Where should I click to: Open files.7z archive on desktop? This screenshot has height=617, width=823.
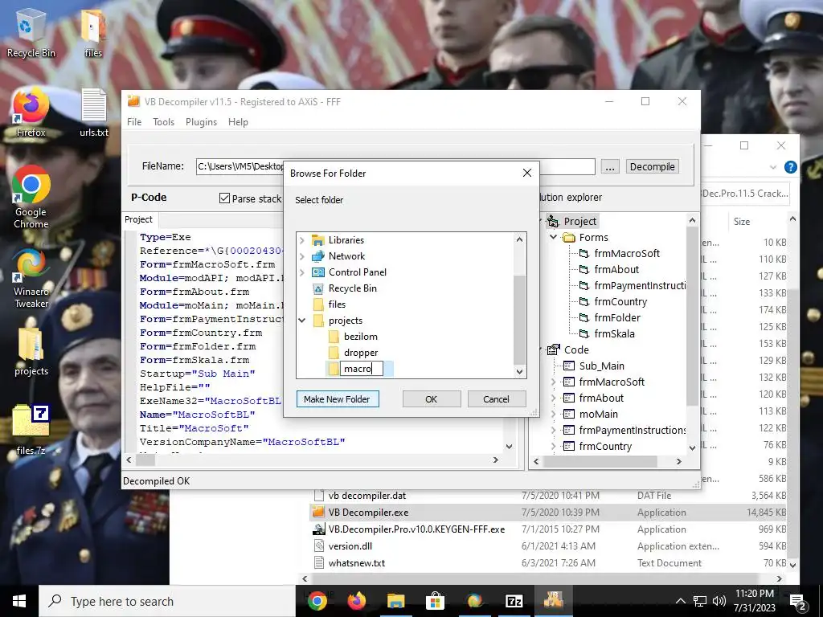(31, 431)
